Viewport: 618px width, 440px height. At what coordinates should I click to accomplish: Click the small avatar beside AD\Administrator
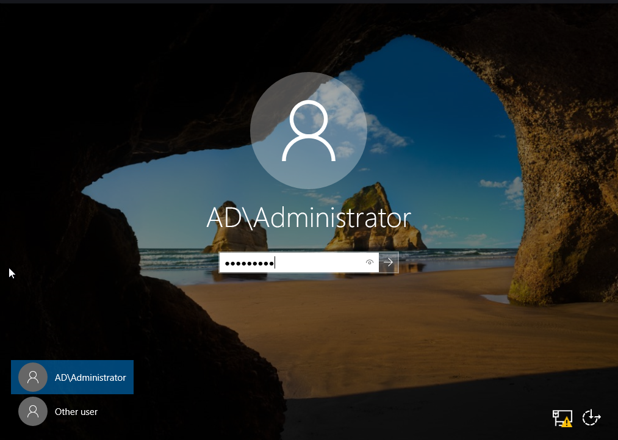pyautogui.click(x=33, y=377)
